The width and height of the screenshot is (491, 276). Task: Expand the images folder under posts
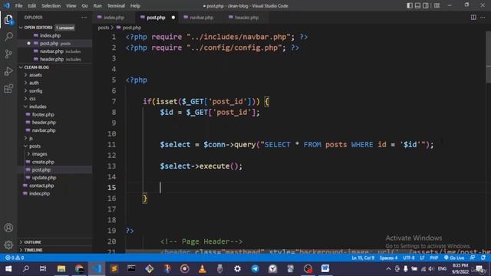coord(39,154)
